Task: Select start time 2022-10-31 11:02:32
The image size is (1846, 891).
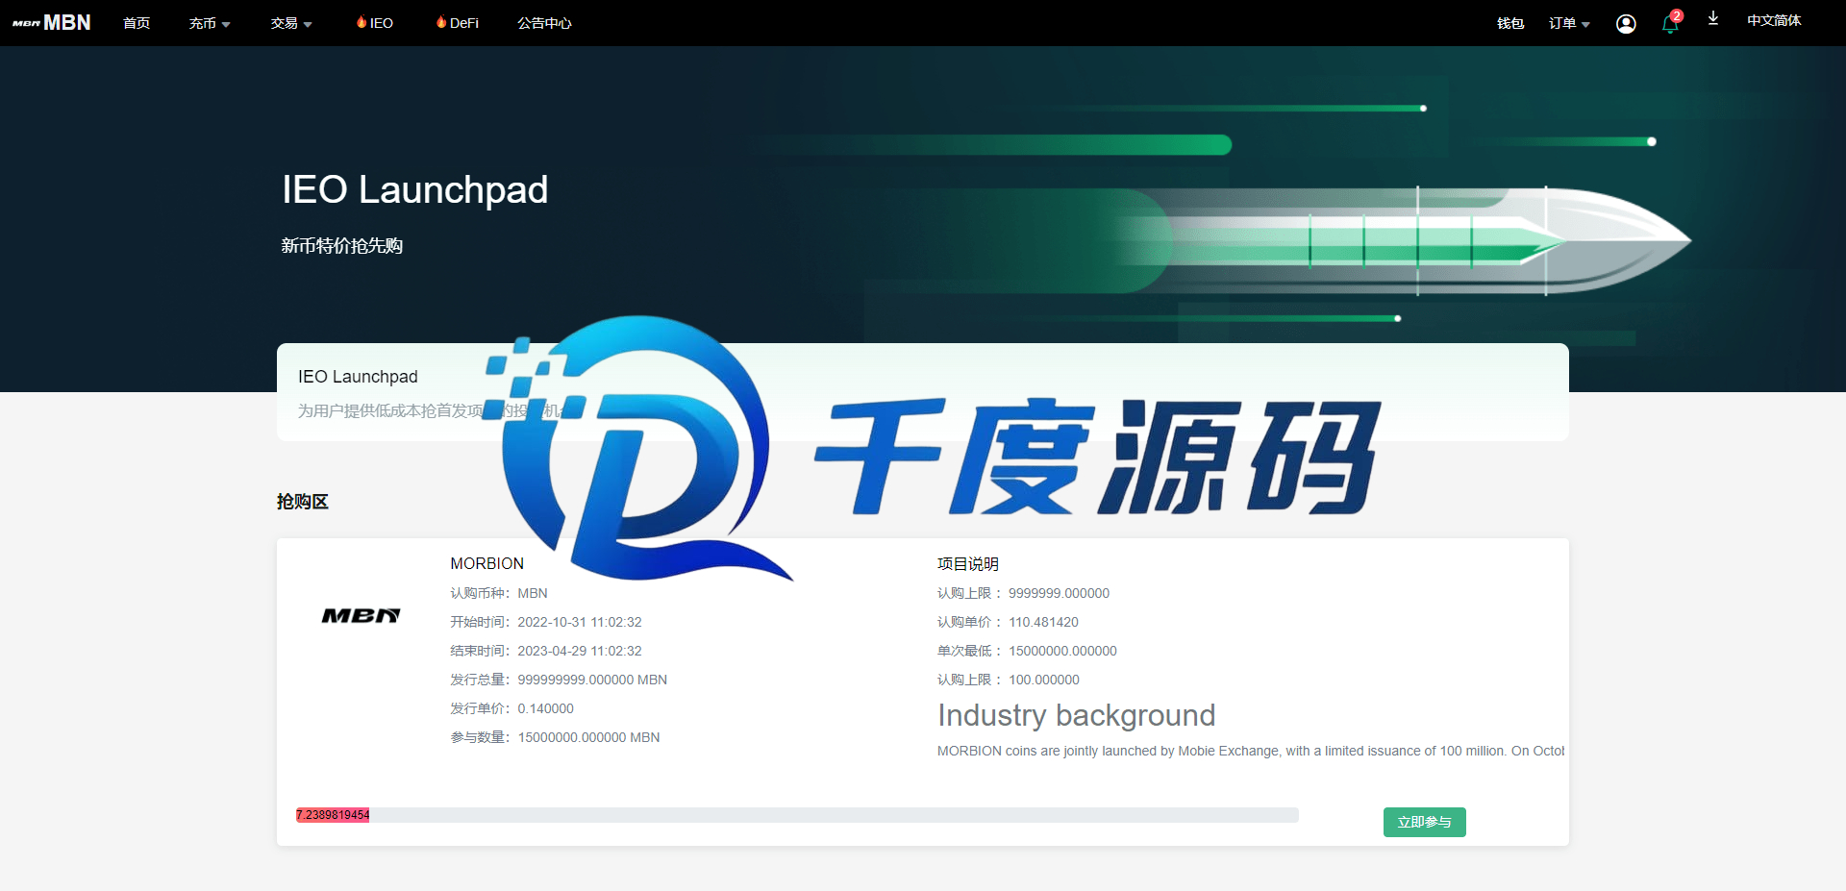Action: (x=580, y=622)
